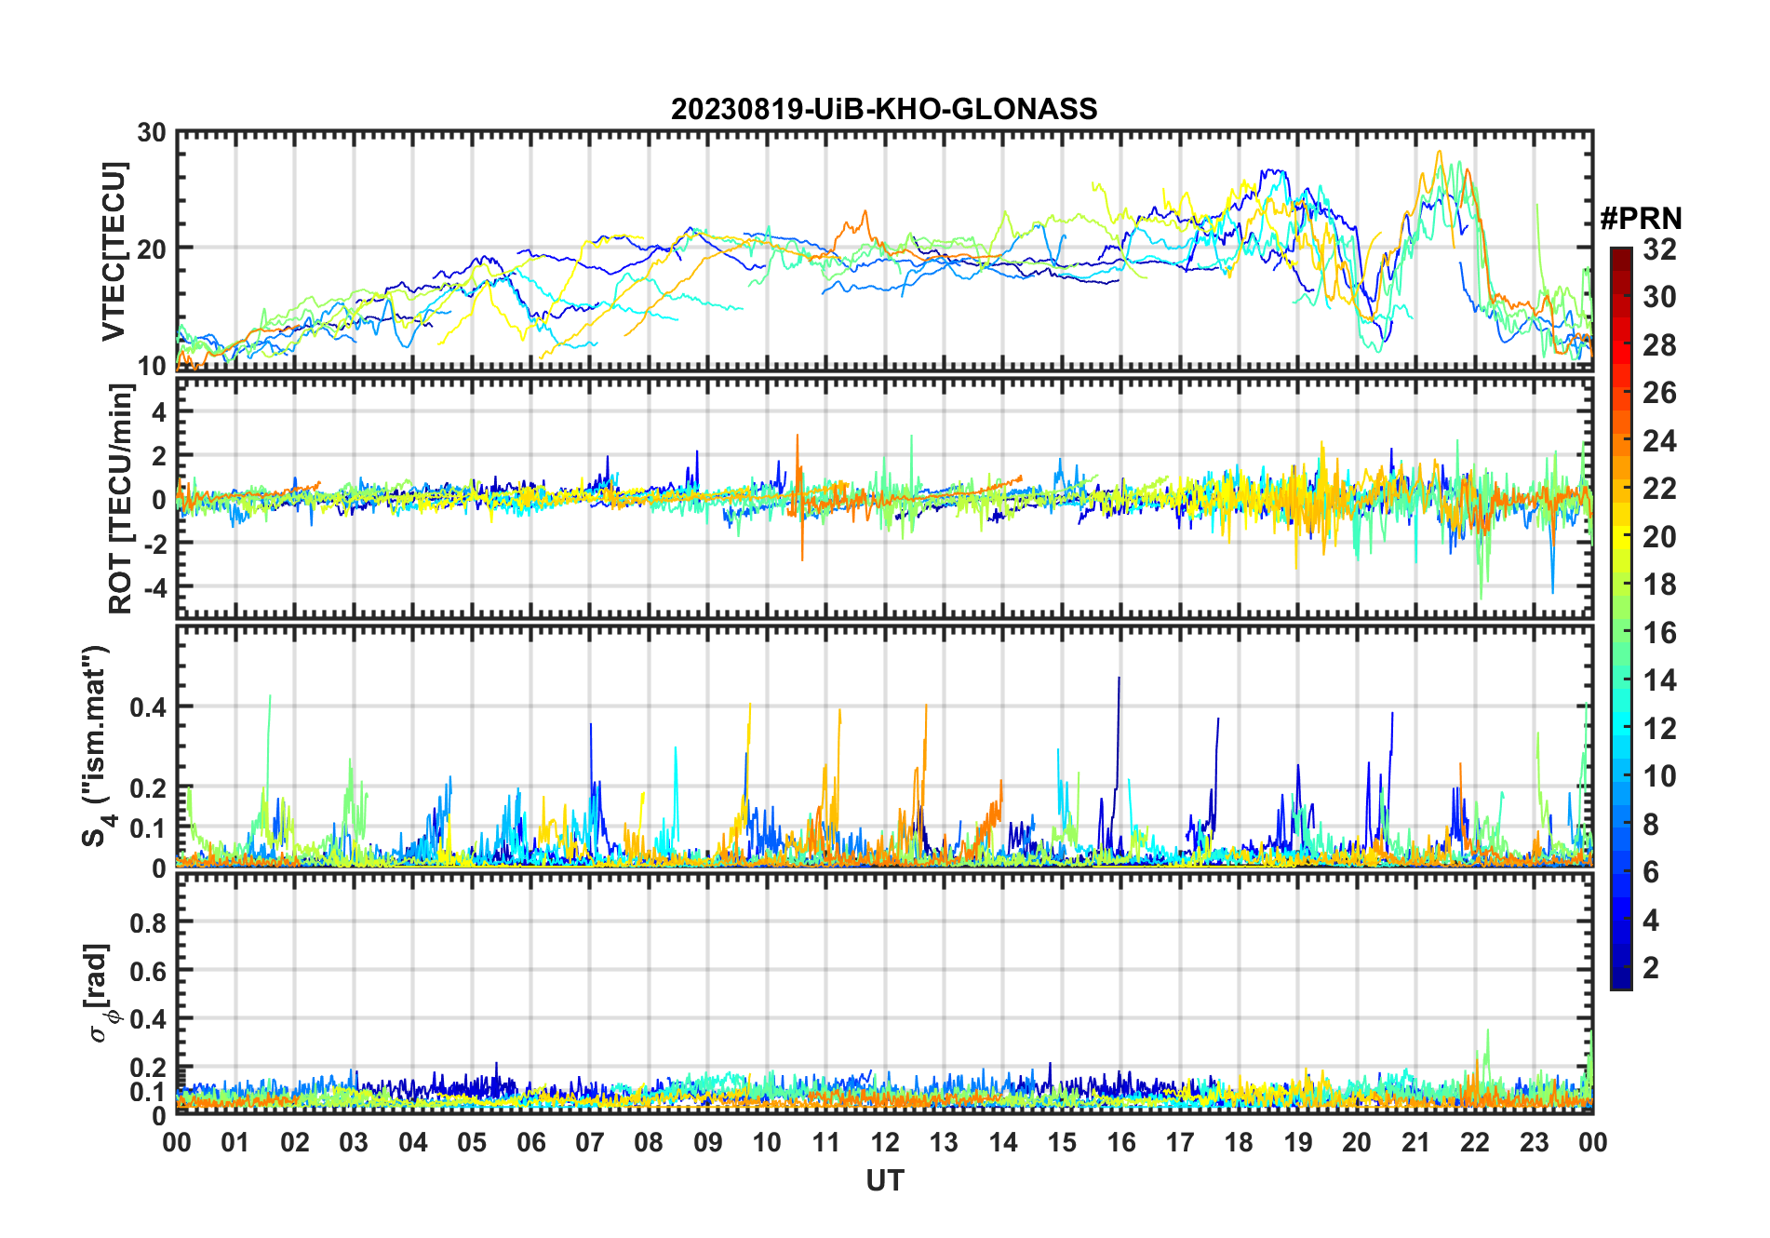Image resolution: width=1770 pixels, height=1238 pixels.
Task: Select hour label 23 on UT axis
Action: click(x=1535, y=1142)
